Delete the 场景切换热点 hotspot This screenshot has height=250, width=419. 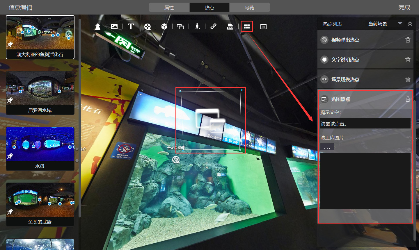[x=408, y=79]
